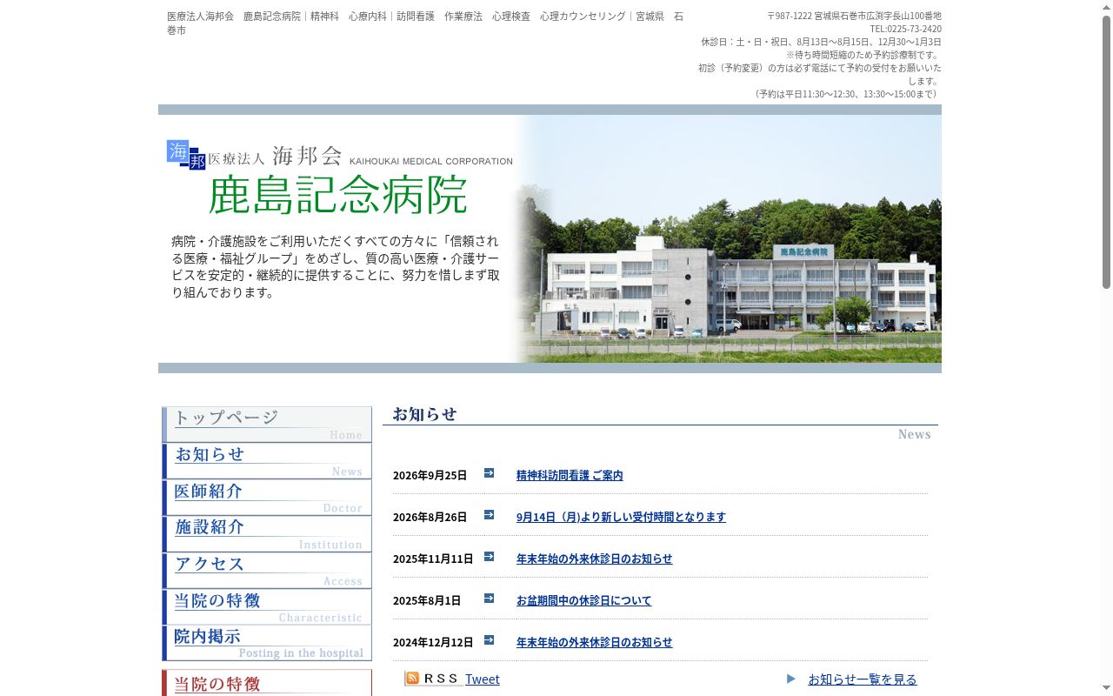Click the date text 2026年9月25日
Screen dimensions: 1113x696
pyautogui.click(x=430, y=475)
